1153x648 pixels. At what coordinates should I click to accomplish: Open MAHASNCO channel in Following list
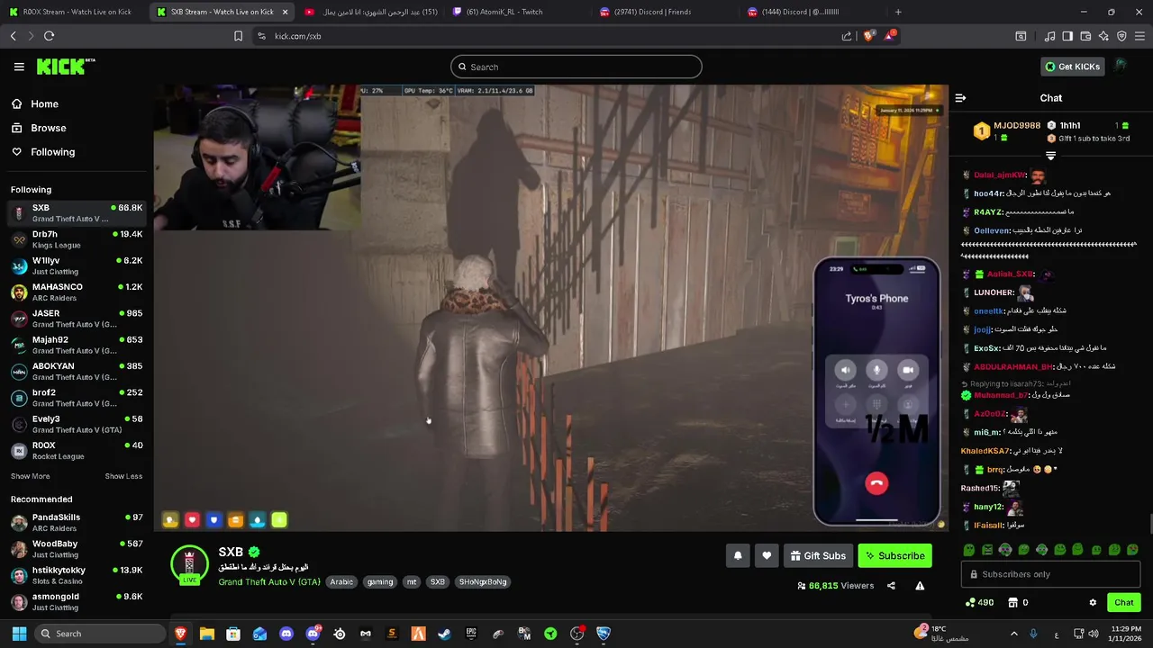pos(77,292)
